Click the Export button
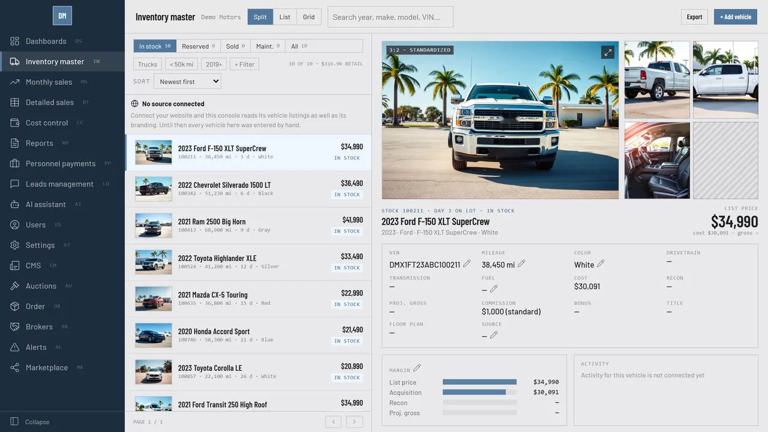 tap(694, 17)
